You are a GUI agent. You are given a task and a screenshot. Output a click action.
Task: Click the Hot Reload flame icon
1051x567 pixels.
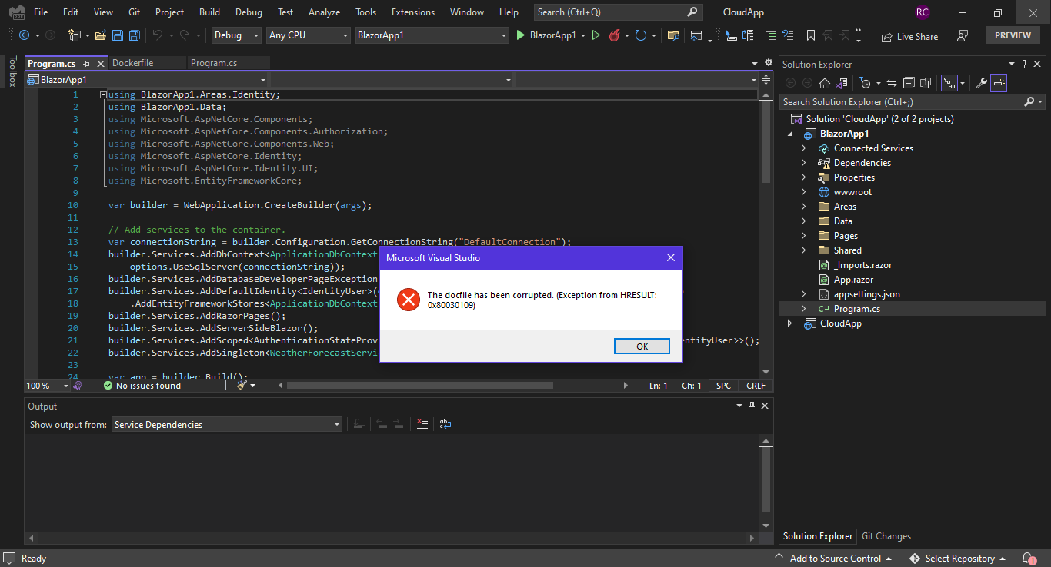point(614,35)
